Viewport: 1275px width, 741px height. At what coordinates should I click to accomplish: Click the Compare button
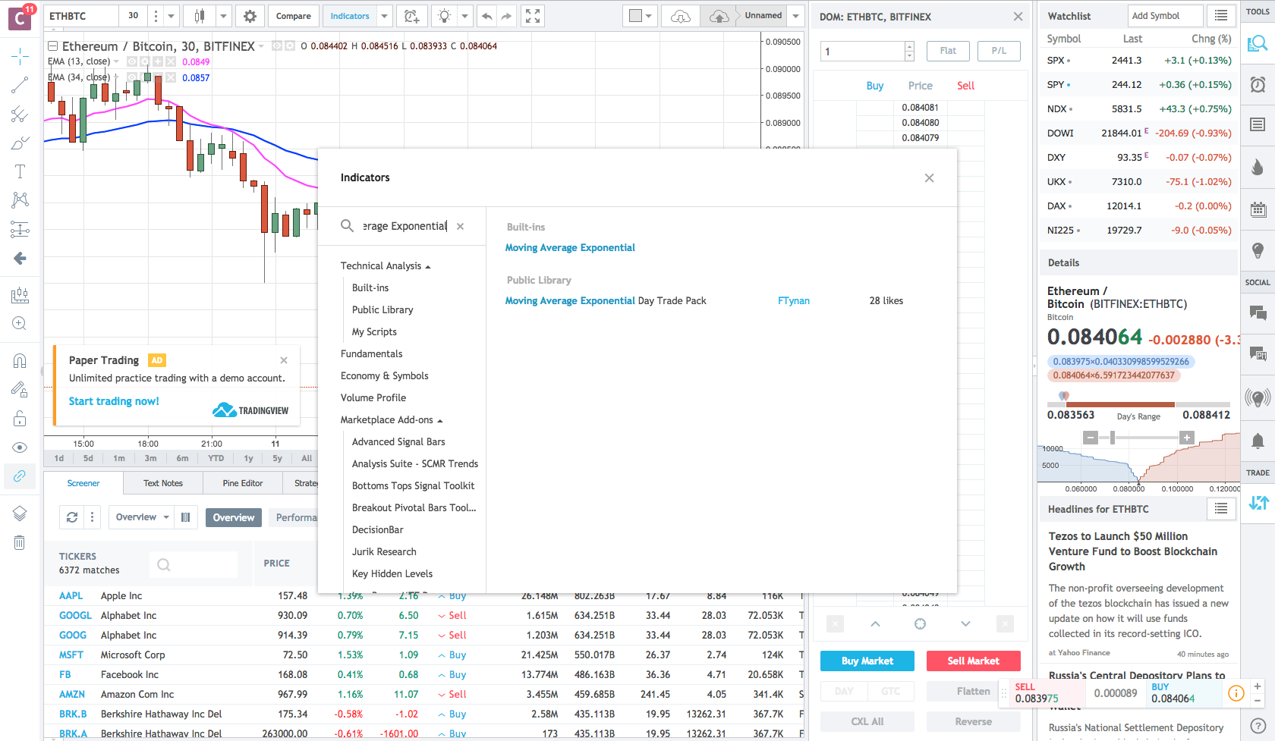pyautogui.click(x=293, y=16)
